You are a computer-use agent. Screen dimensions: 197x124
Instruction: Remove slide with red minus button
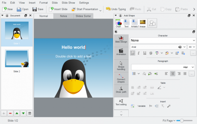click(x=10, y=113)
